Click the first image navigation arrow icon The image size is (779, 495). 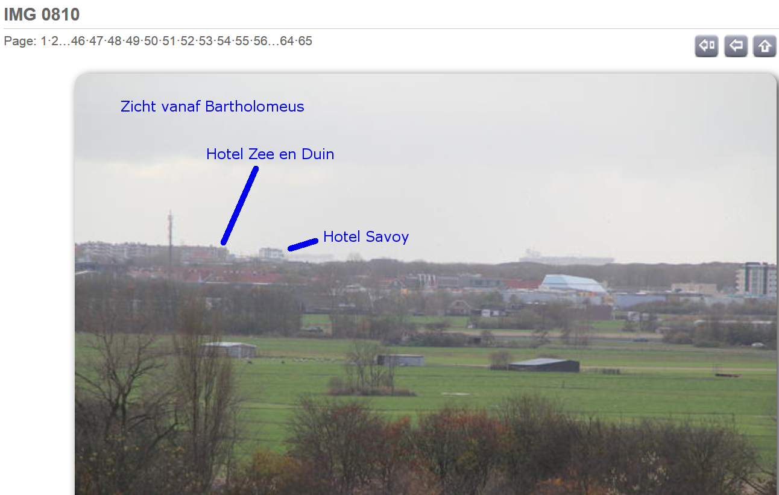(x=706, y=46)
